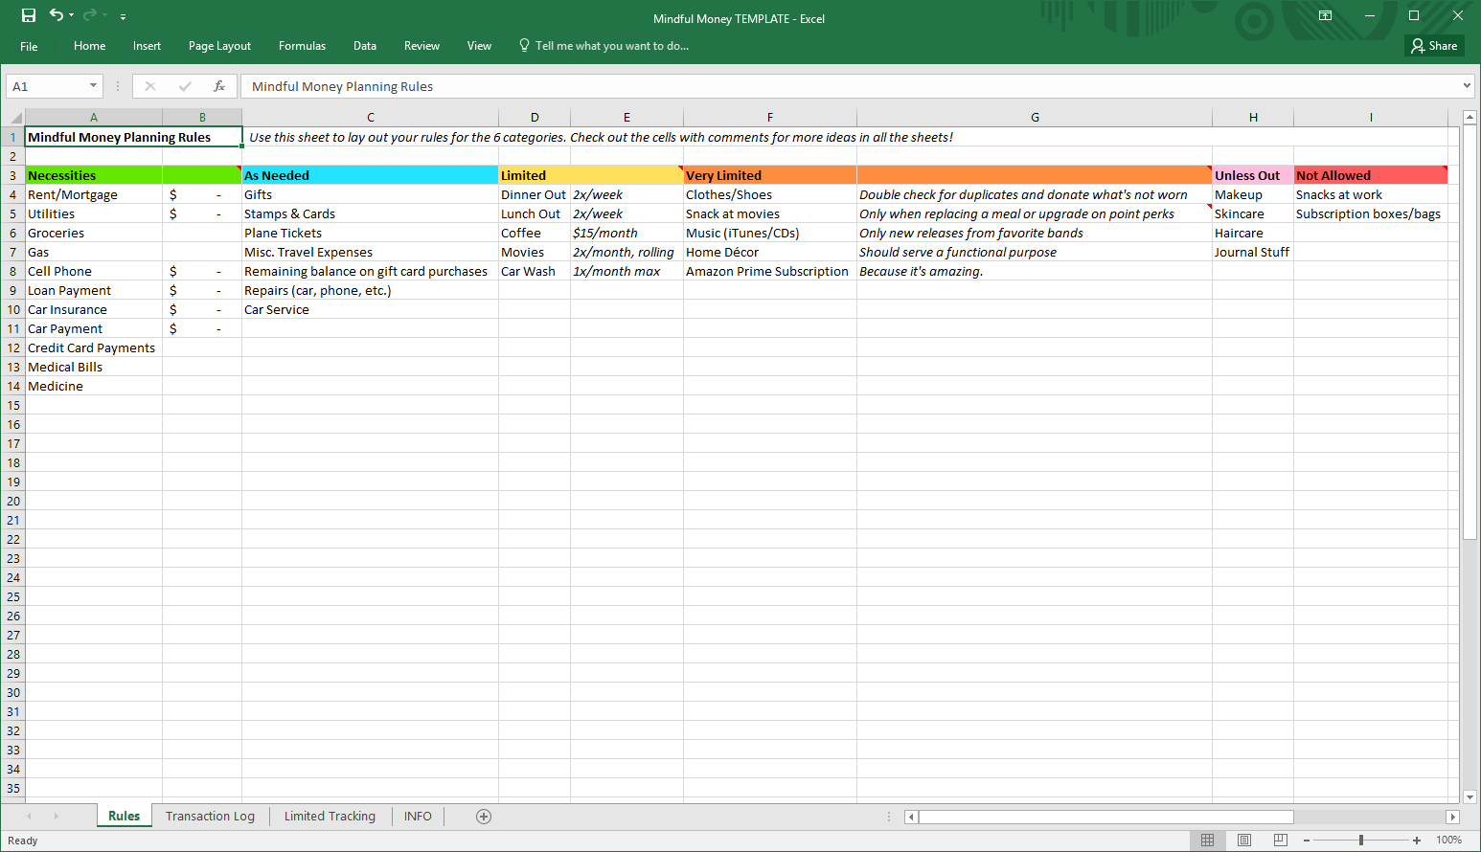The width and height of the screenshot is (1481, 852).
Task: Cancel cell entry with the X icon
Action: tap(150, 85)
